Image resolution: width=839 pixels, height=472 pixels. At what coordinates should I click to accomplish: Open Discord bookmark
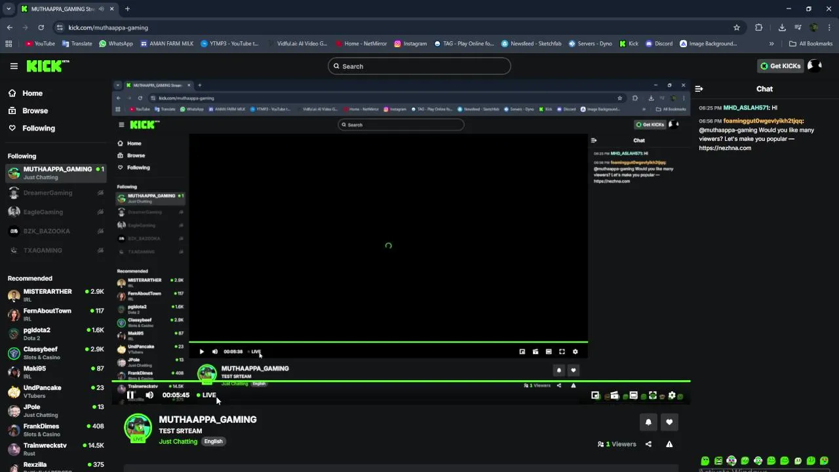(659, 44)
